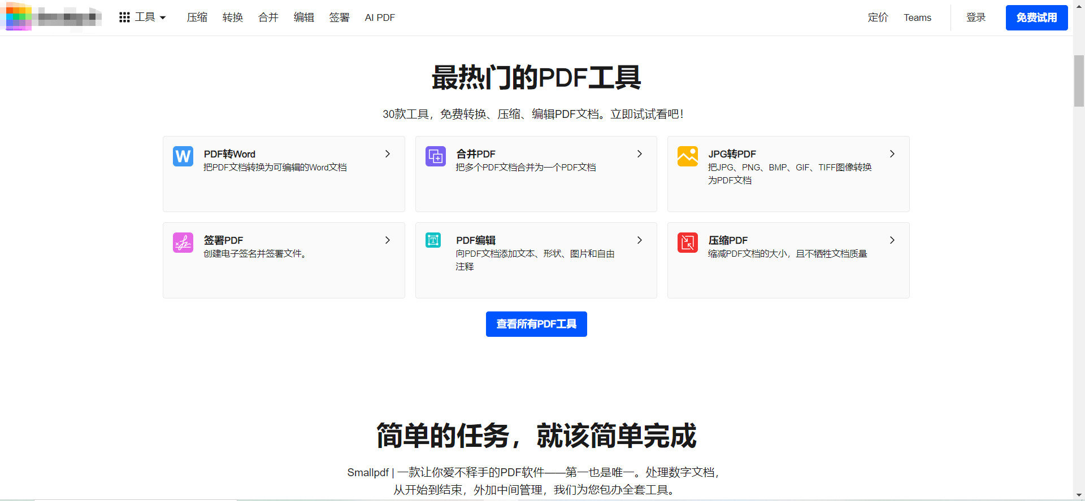The image size is (1085, 501).
Task: Select 转换 in the top navigation
Action: tap(233, 17)
